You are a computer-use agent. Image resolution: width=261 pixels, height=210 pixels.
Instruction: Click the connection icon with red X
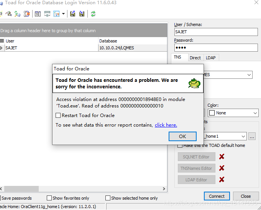(27, 14)
